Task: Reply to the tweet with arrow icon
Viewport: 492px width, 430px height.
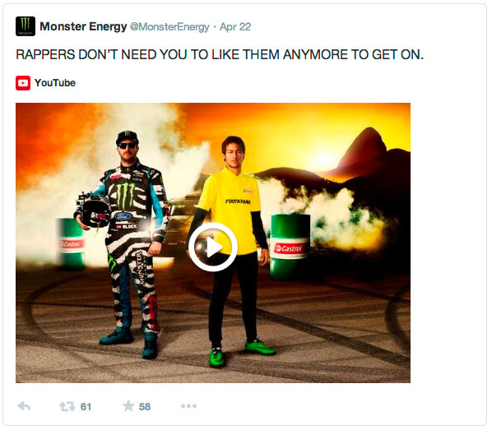Action: coord(24,406)
